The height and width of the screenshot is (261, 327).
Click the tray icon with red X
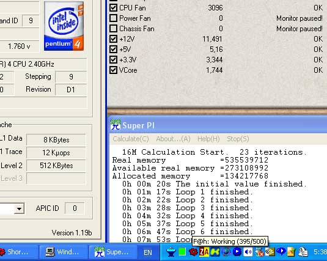[259, 252]
